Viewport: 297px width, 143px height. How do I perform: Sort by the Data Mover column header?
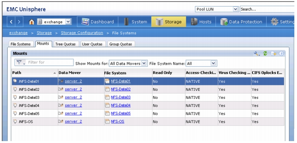[81, 73]
